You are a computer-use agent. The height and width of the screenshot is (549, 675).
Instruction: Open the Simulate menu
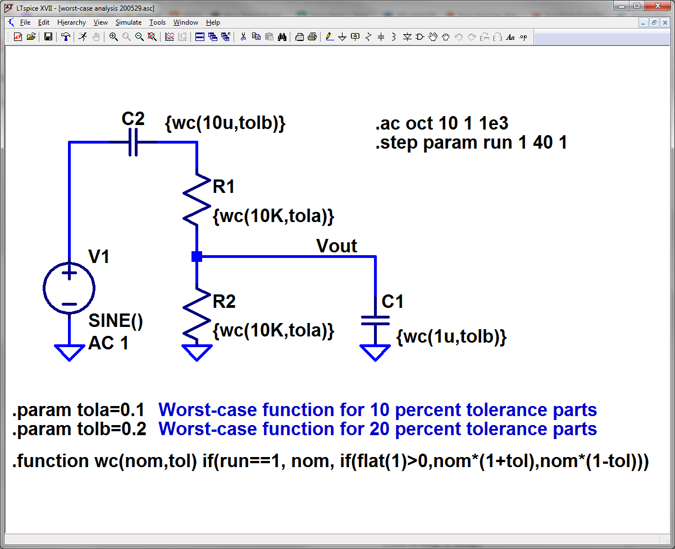(x=128, y=22)
